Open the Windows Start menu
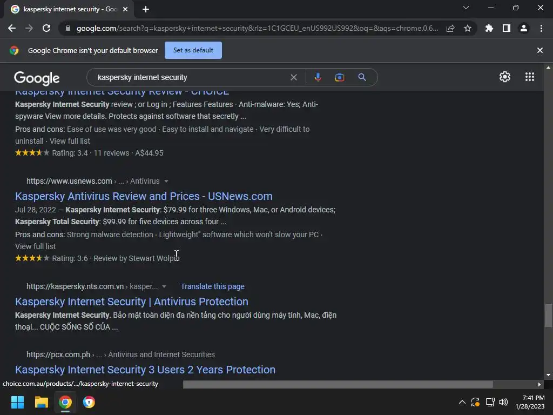The height and width of the screenshot is (415, 553). (x=17, y=402)
